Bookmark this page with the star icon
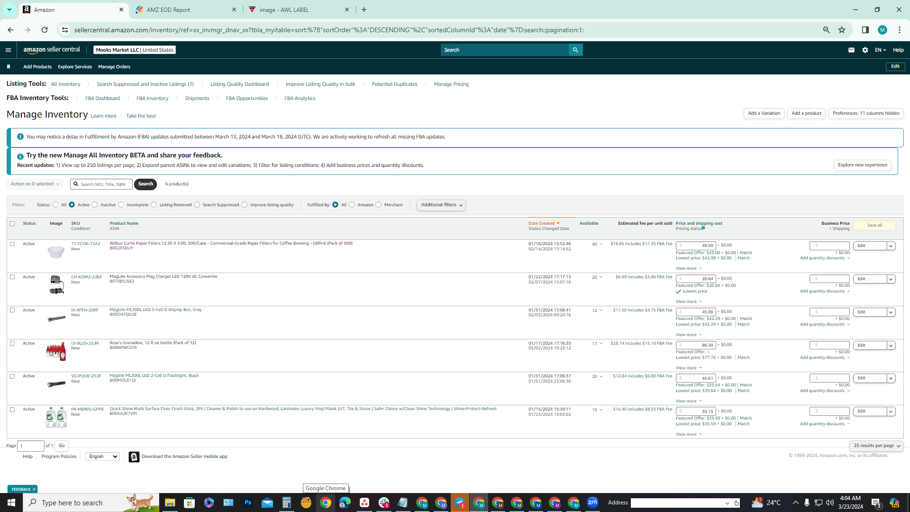This screenshot has height=512, width=910. tap(842, 30)
